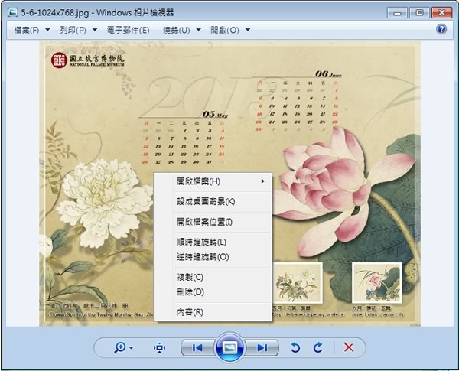Select 設成桌面背景(K) context menu item
The image size is (459, 371).
213,201
